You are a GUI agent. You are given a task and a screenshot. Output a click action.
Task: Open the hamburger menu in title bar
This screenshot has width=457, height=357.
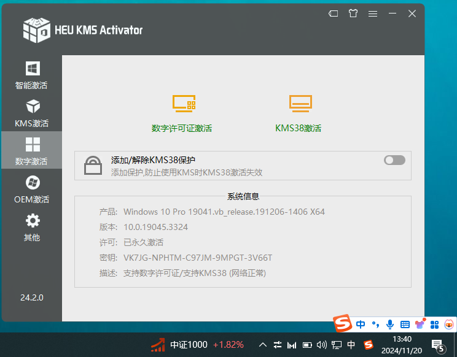pos(373,13)
